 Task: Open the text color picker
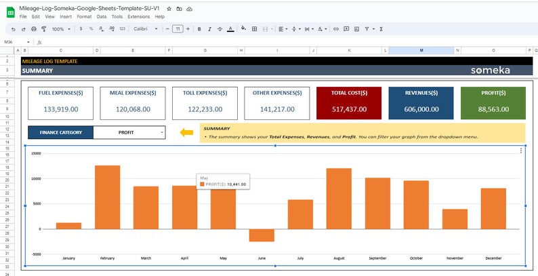[x=230, y=29]
